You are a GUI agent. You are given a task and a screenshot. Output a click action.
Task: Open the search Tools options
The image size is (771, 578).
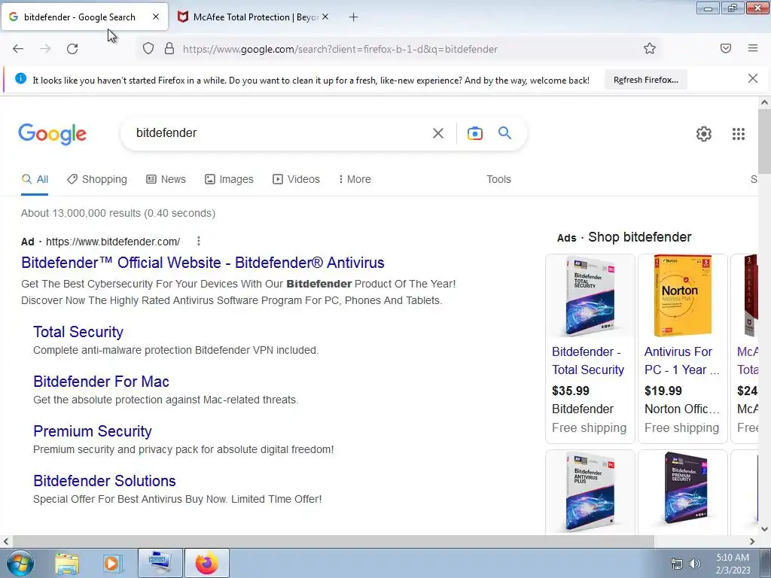tap(498, 179)
